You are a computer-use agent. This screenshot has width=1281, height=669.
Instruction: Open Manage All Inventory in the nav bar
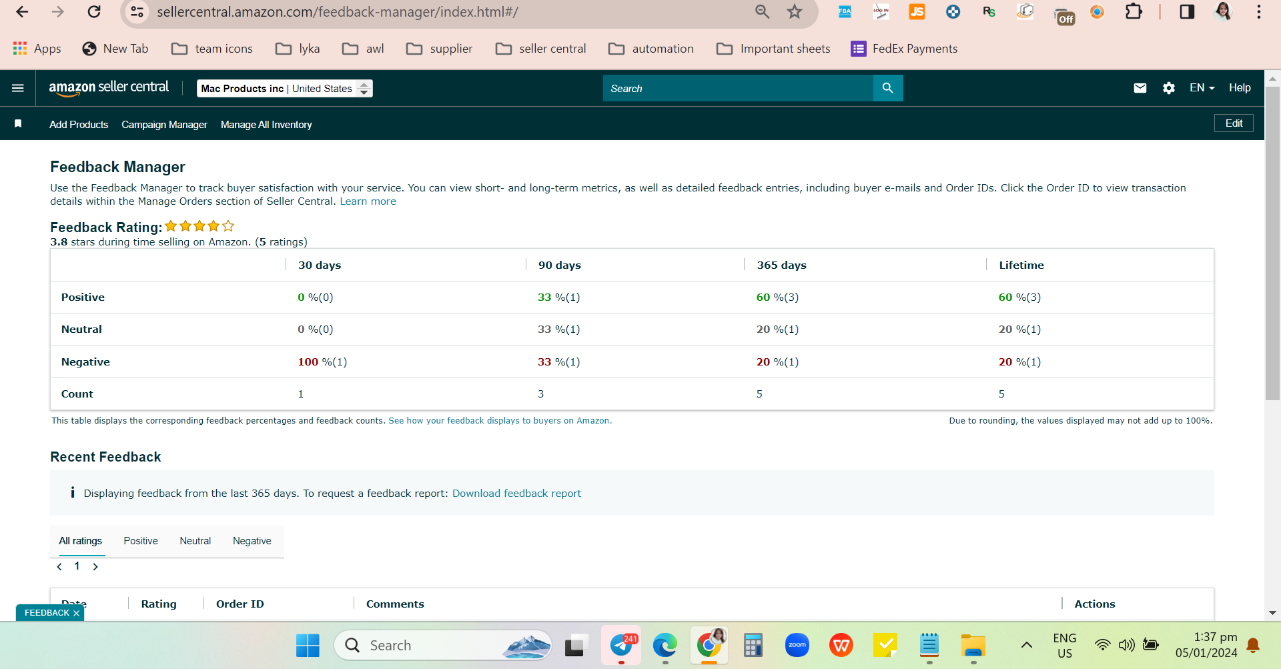(266, 125)
